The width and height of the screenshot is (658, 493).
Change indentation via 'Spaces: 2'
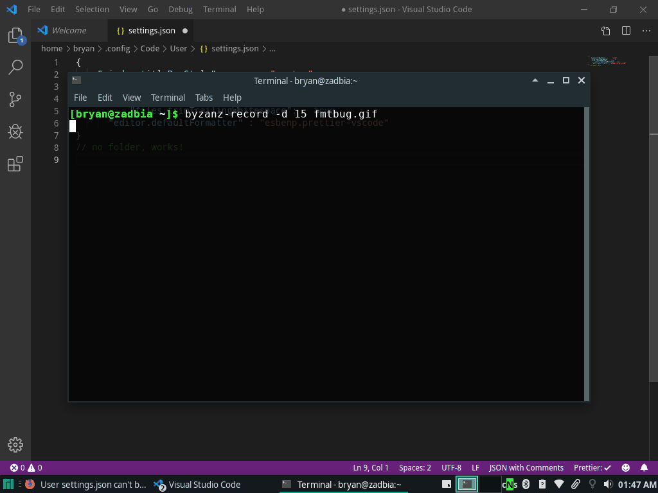415,467
